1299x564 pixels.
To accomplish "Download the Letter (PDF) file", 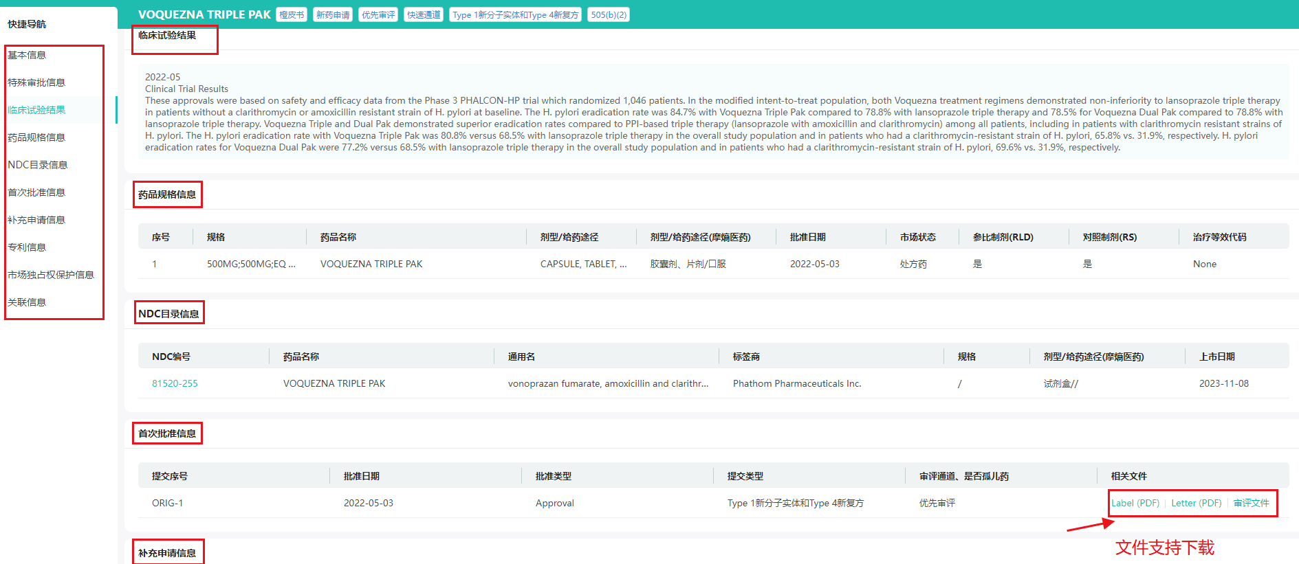I will [x=1197, y=503].
